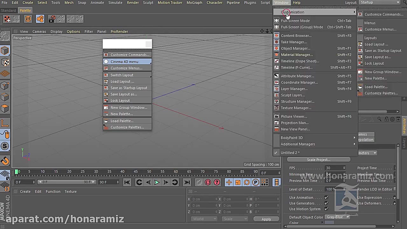The height and width of the screenshot is (229, 407).
Task: Disable the Use Motion System checkbox
Action: pyautogui.click(x=326, y=209)
